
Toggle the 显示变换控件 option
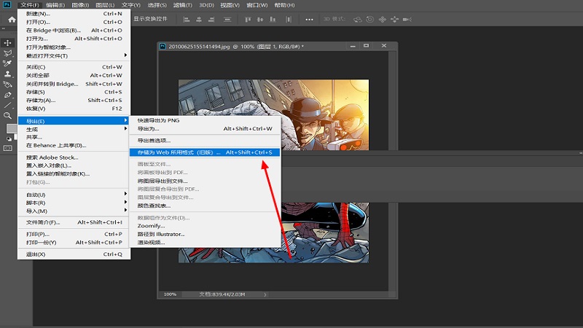coord(151,19)
